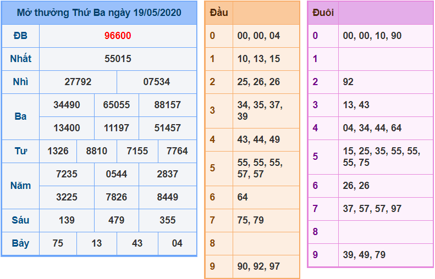Select the ĐB row label
435x279 pixels.
click(x=20, y=36)
